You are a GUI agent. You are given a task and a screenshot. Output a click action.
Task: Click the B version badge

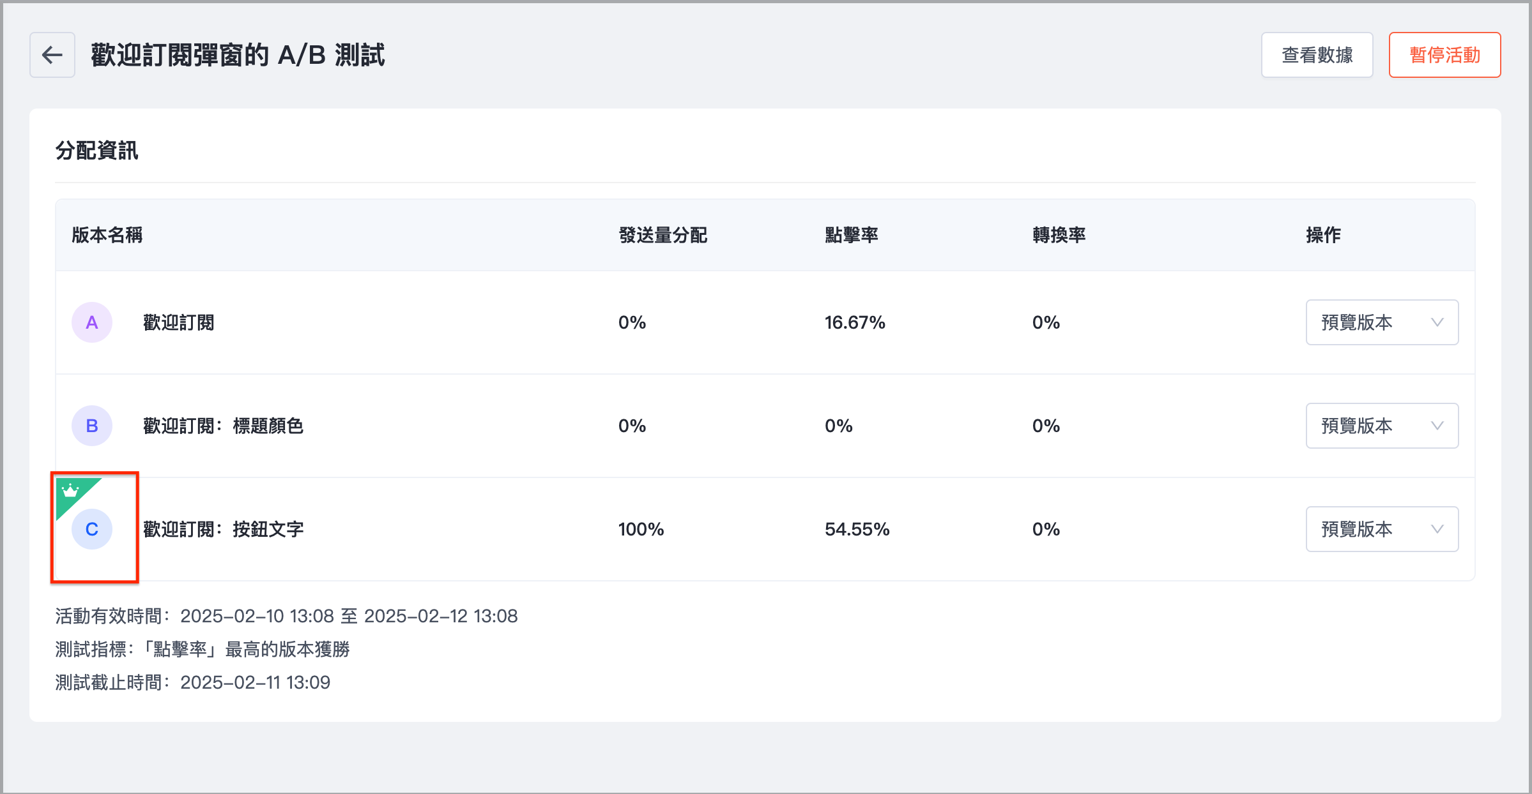92,426
